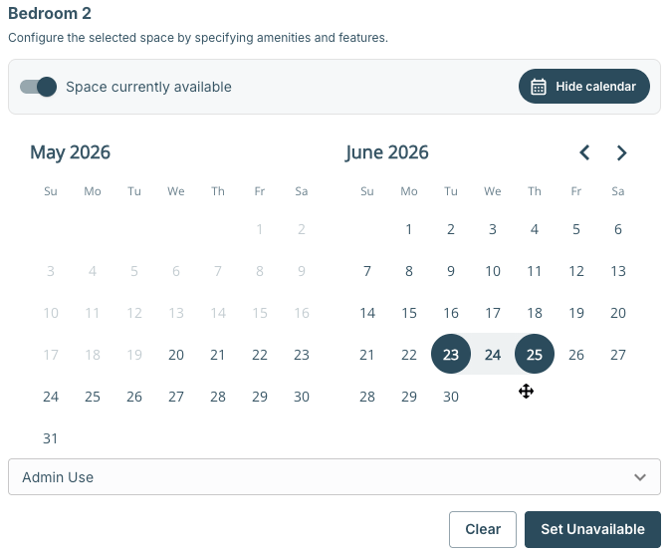Toggle Space currently available switch
The width and height of the screenshot is (670, 555).
point(39,87)
